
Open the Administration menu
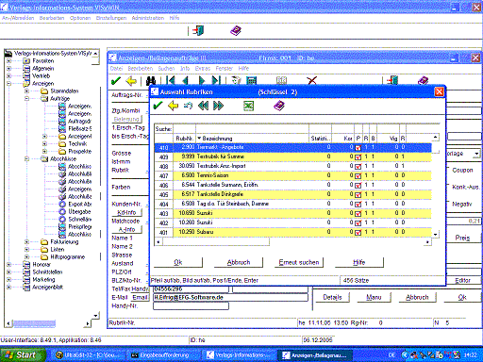click(148, 18)
